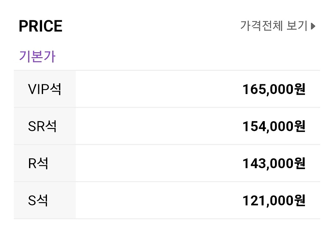Click the 154,000원 price value
Image resolution: width=334 pixels, height=239 pixels.
[274, 127]
